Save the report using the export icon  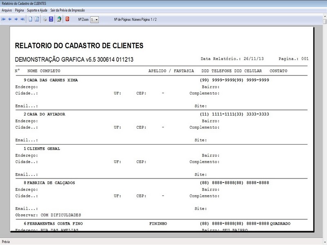pyautogui.click(x=58, y=18)
